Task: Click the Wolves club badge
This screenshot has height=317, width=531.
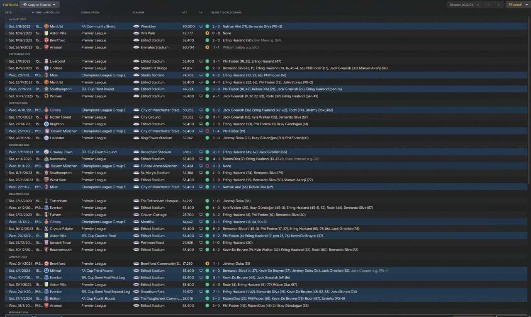Action: coord(46,96)
